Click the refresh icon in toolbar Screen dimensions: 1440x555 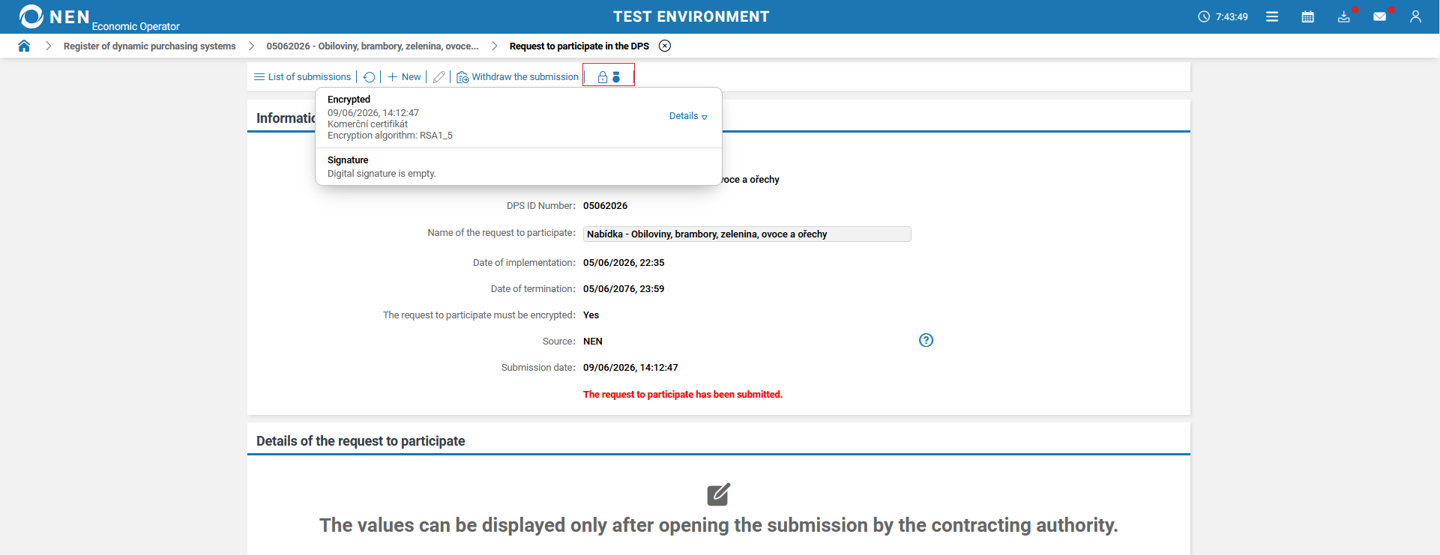click(x=369, y=77)
